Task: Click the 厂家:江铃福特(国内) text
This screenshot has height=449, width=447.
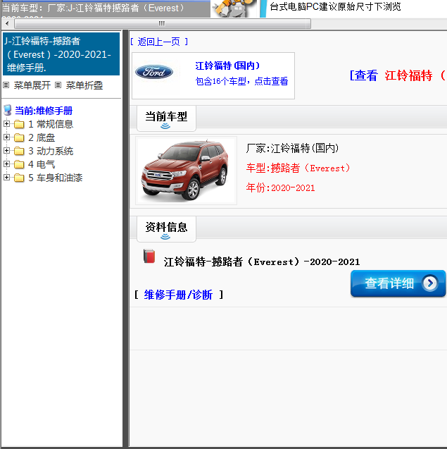Action: 292,148
